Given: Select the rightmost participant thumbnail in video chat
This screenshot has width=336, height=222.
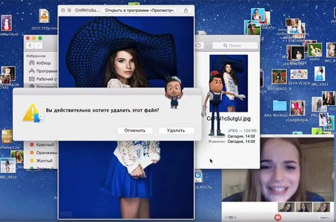Looking at the screenshot, I should 321,207.
